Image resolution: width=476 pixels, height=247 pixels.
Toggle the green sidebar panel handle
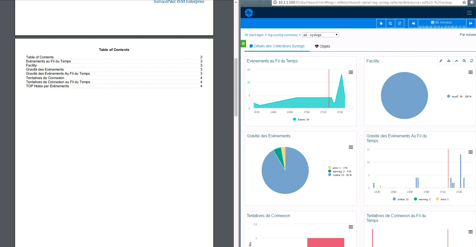tap(243, 43)
